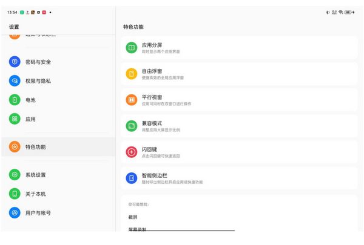This screenshot has width=364, height=245.
Task: Tap the Wi-Fi status icon in status bar
Action: click(x=340, y=12)
